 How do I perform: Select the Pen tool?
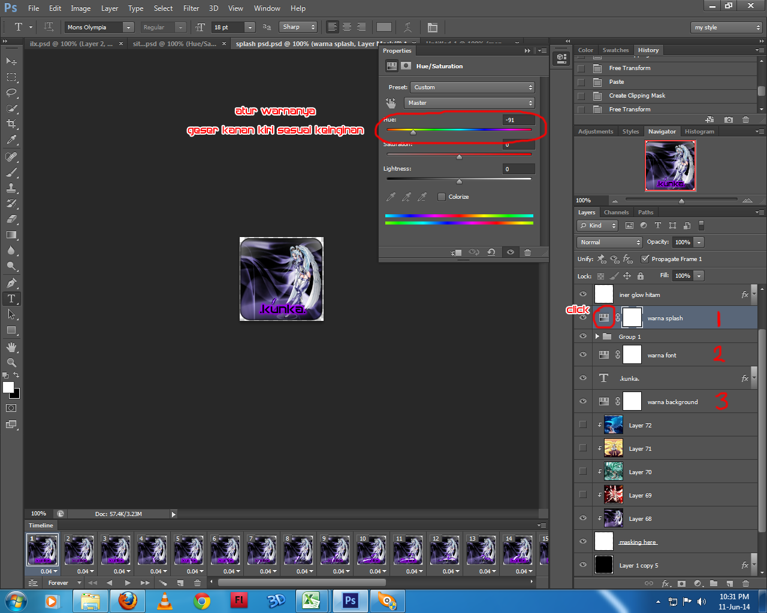[x=11, y=283]
